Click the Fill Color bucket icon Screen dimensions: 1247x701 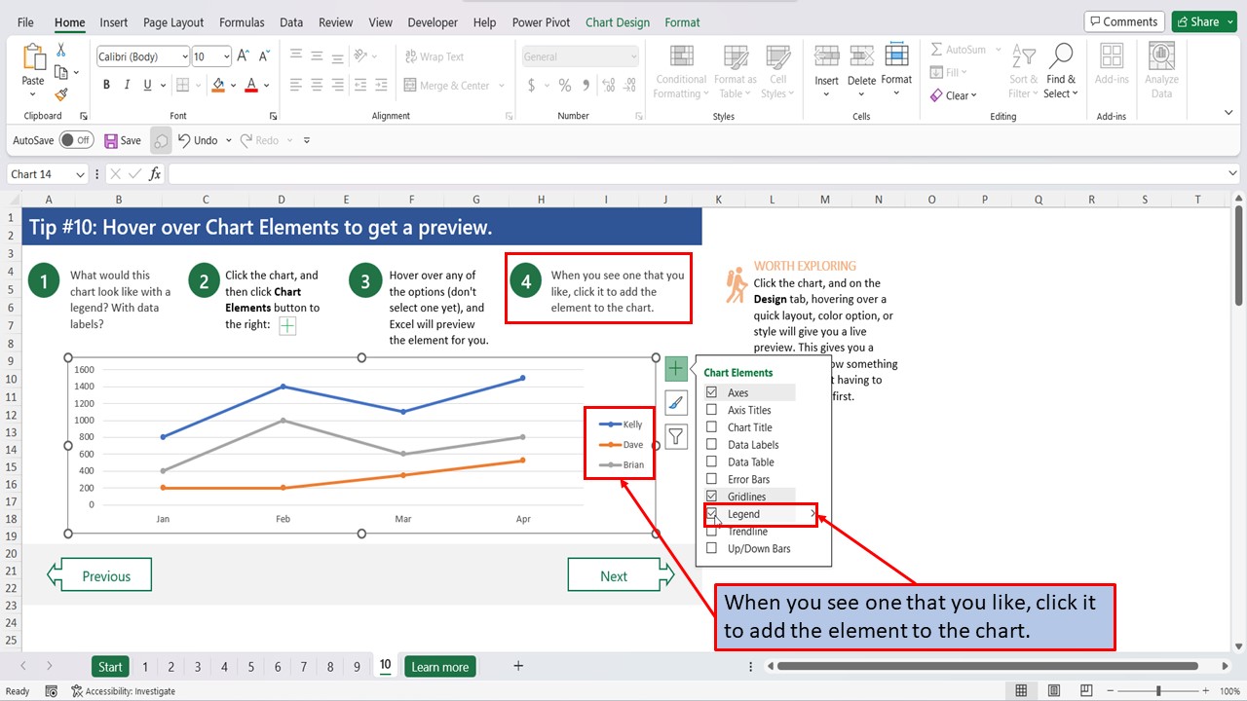[218, 86]
